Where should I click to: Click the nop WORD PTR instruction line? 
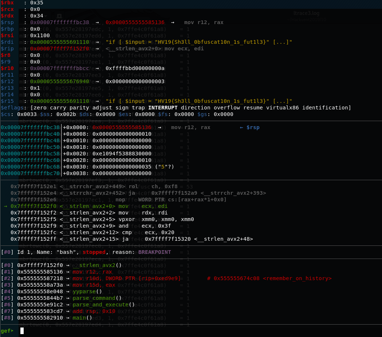coord(118,200)
